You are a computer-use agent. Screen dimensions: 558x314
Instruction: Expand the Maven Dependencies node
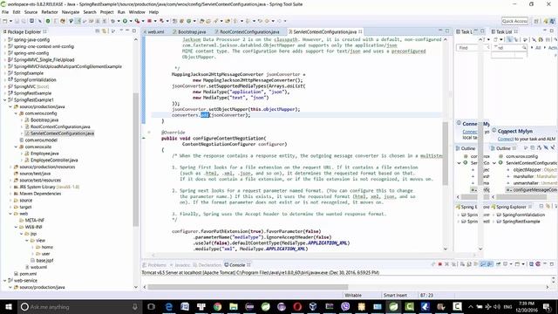[10, 194]
